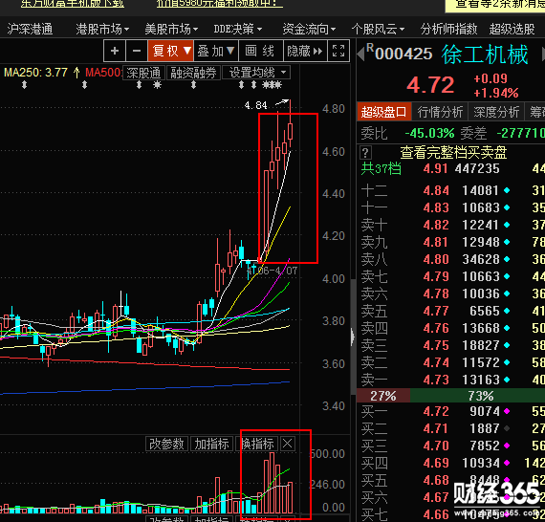Click gray diamond next to 1887
Screen dimensions: 545x522
507,428
